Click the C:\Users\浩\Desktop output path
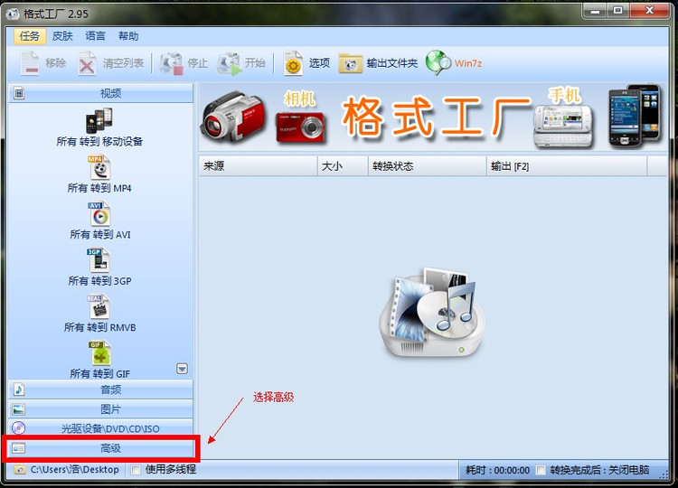678x488 pixels. pos(74,469)
